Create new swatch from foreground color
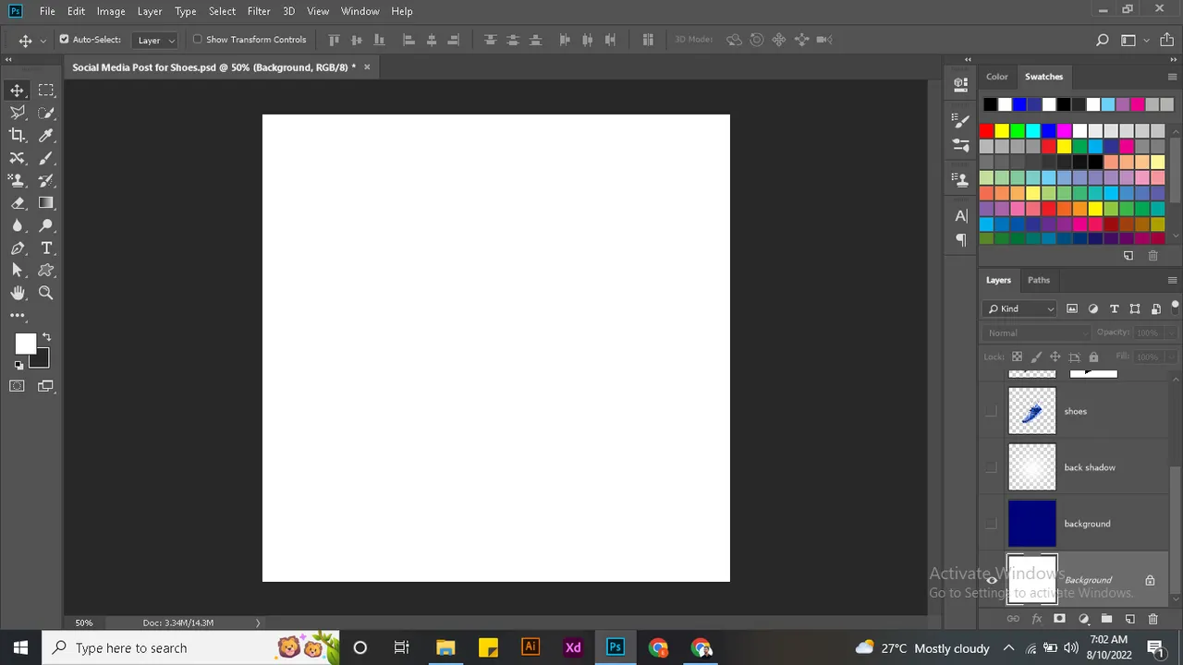Image resolution: width=1183 pixels, height=665 pixels. coord(1128,256)
